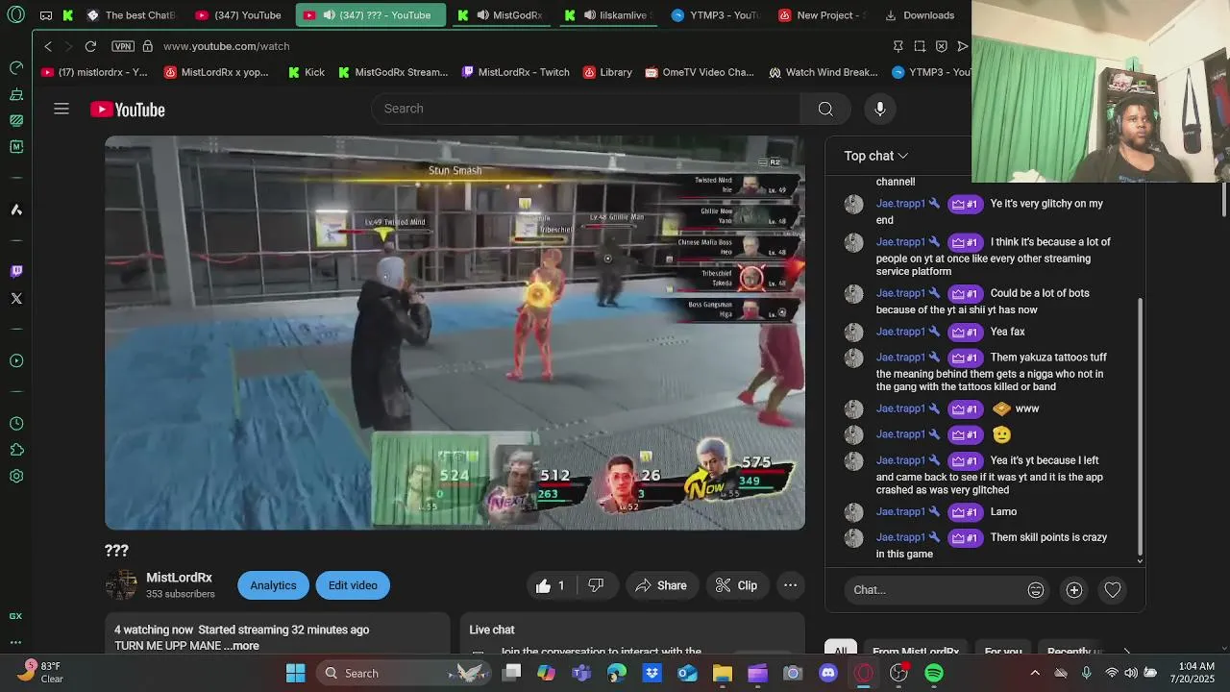The width and height of the screenshot is (1230, 692).
Task: Open the Twitch sidebar panel
Action: coord(16,272)
